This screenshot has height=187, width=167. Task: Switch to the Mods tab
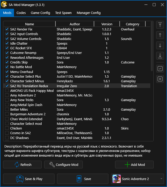7,13
